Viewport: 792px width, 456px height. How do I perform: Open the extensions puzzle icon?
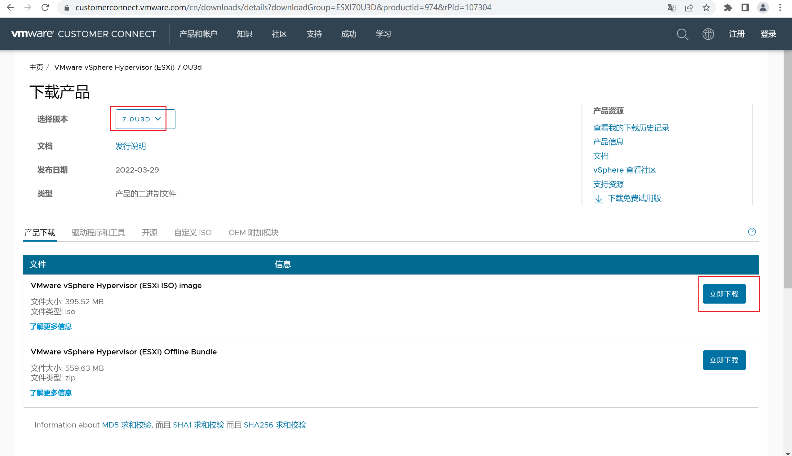click(728, 7)
